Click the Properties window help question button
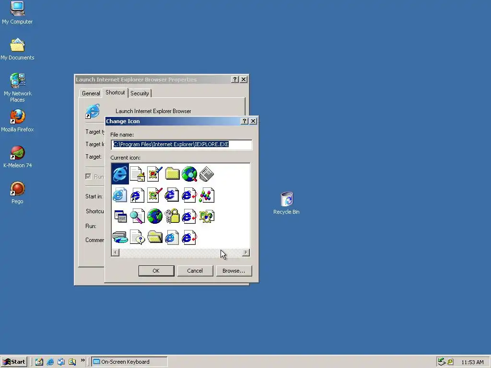Image resolution: width=491 pixels, height=368 pixels. tap(235, 80)
